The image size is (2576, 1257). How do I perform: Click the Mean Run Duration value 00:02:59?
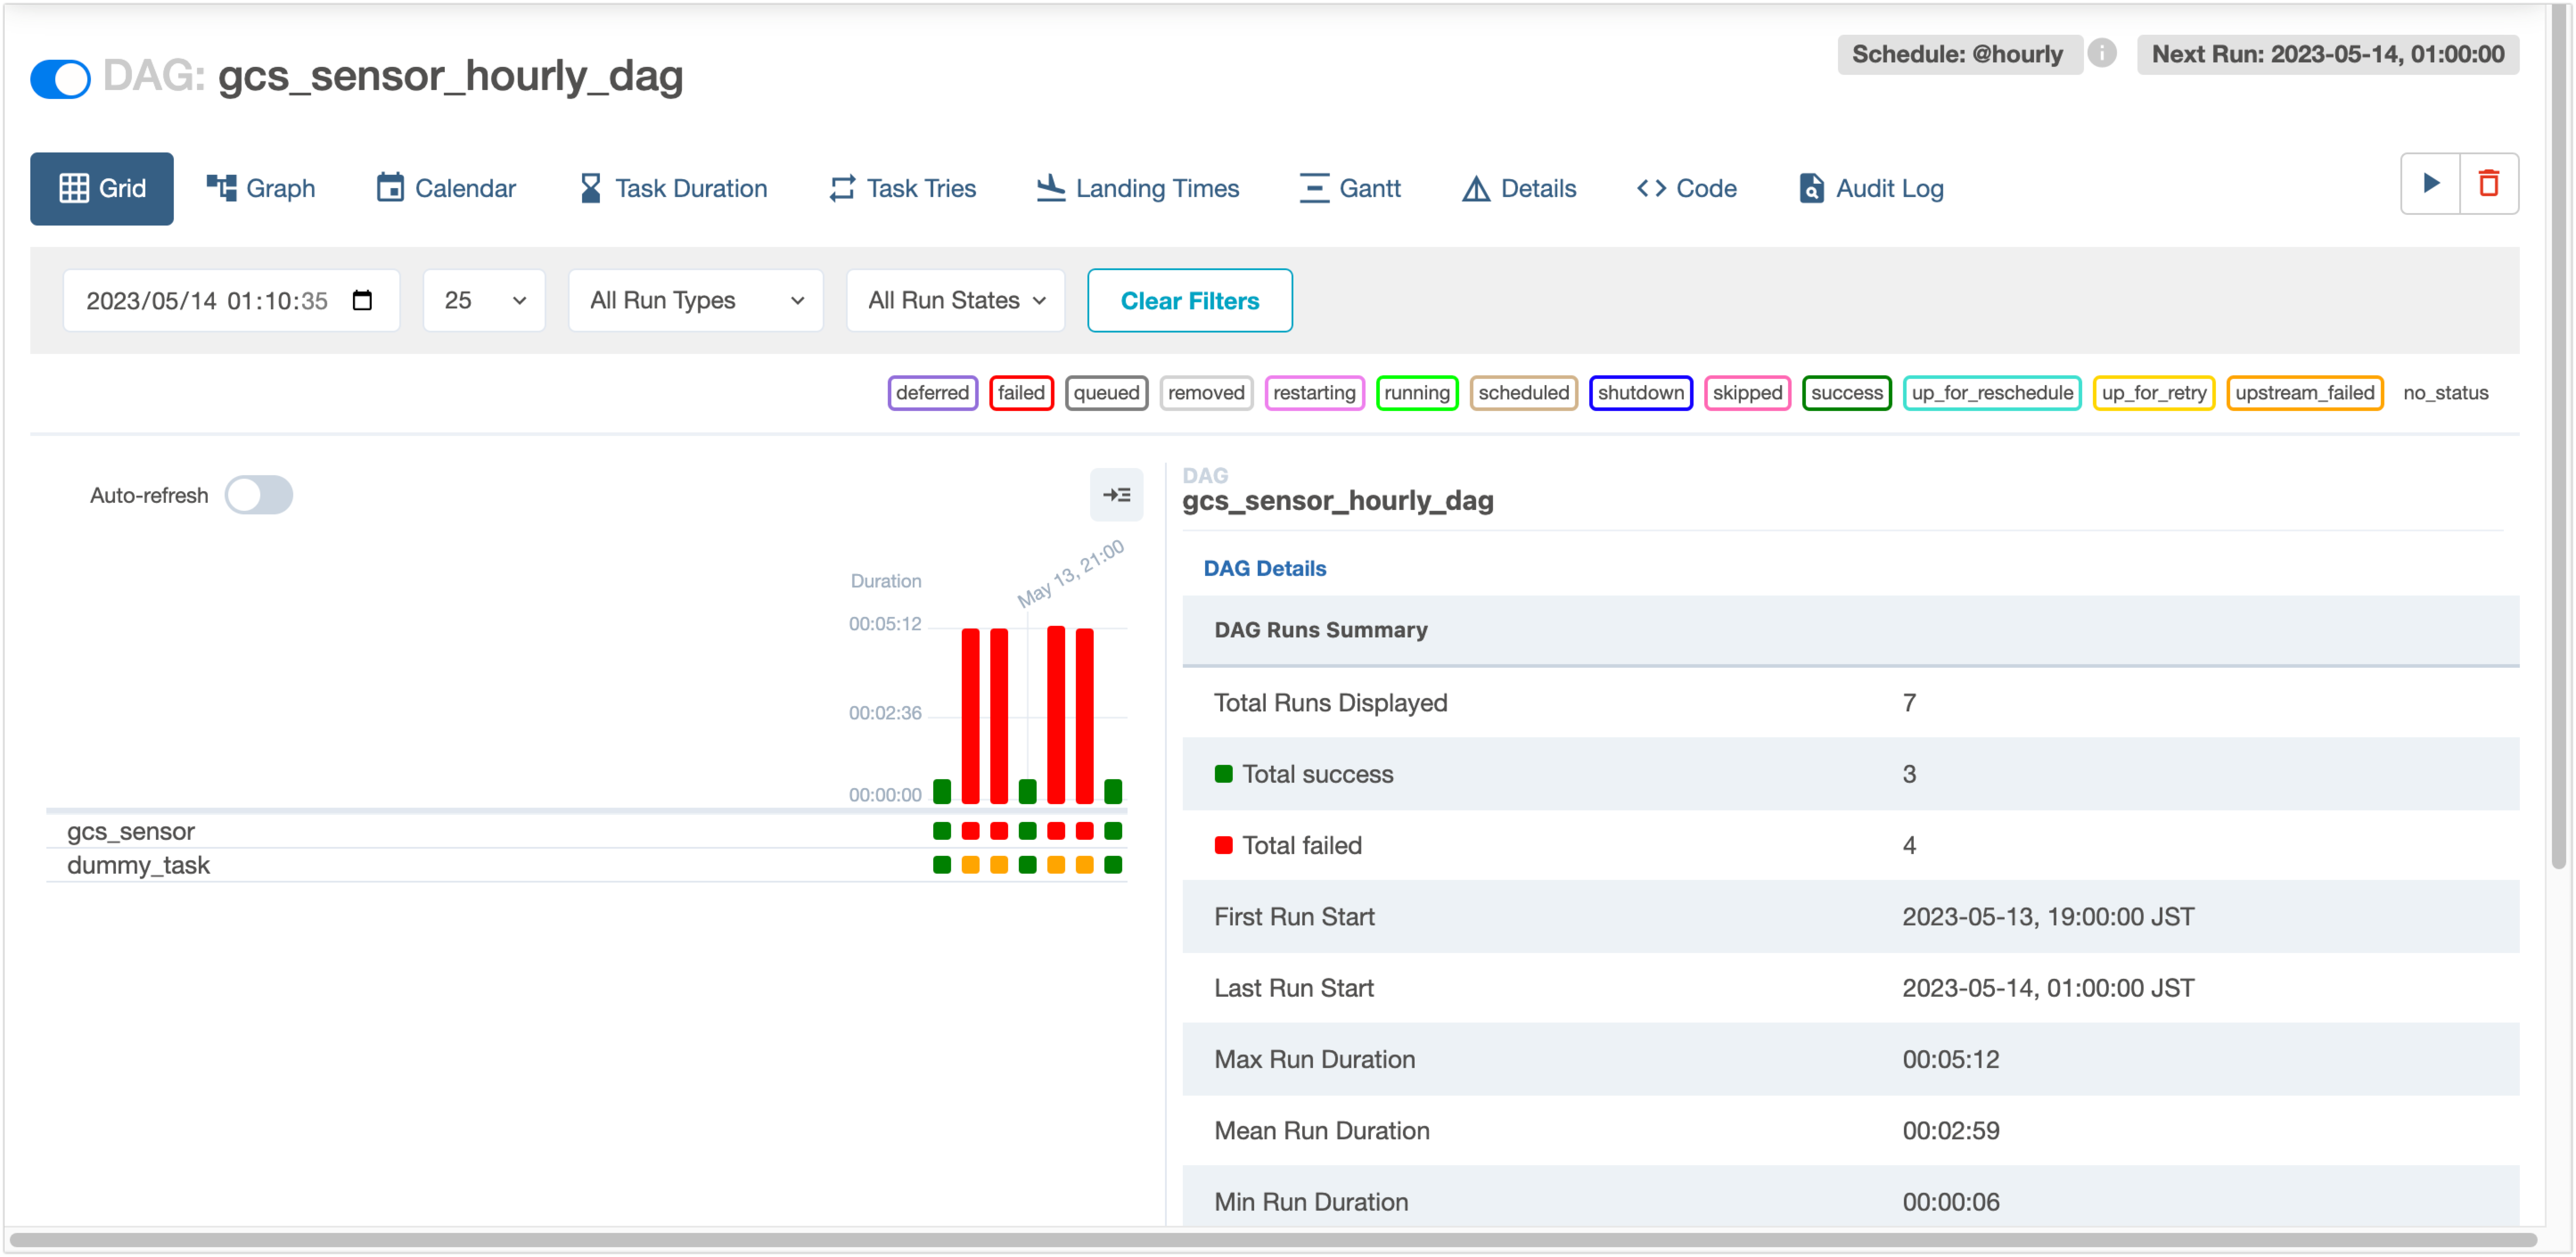click(1951, 1131)
